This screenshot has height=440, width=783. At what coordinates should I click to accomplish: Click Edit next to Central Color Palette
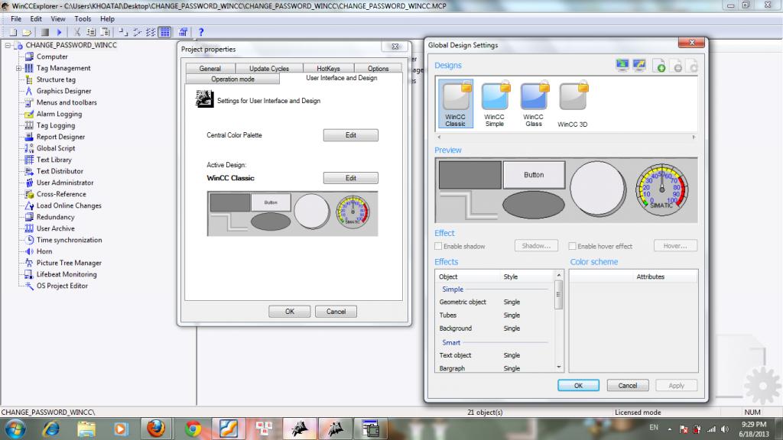(350, 135)
